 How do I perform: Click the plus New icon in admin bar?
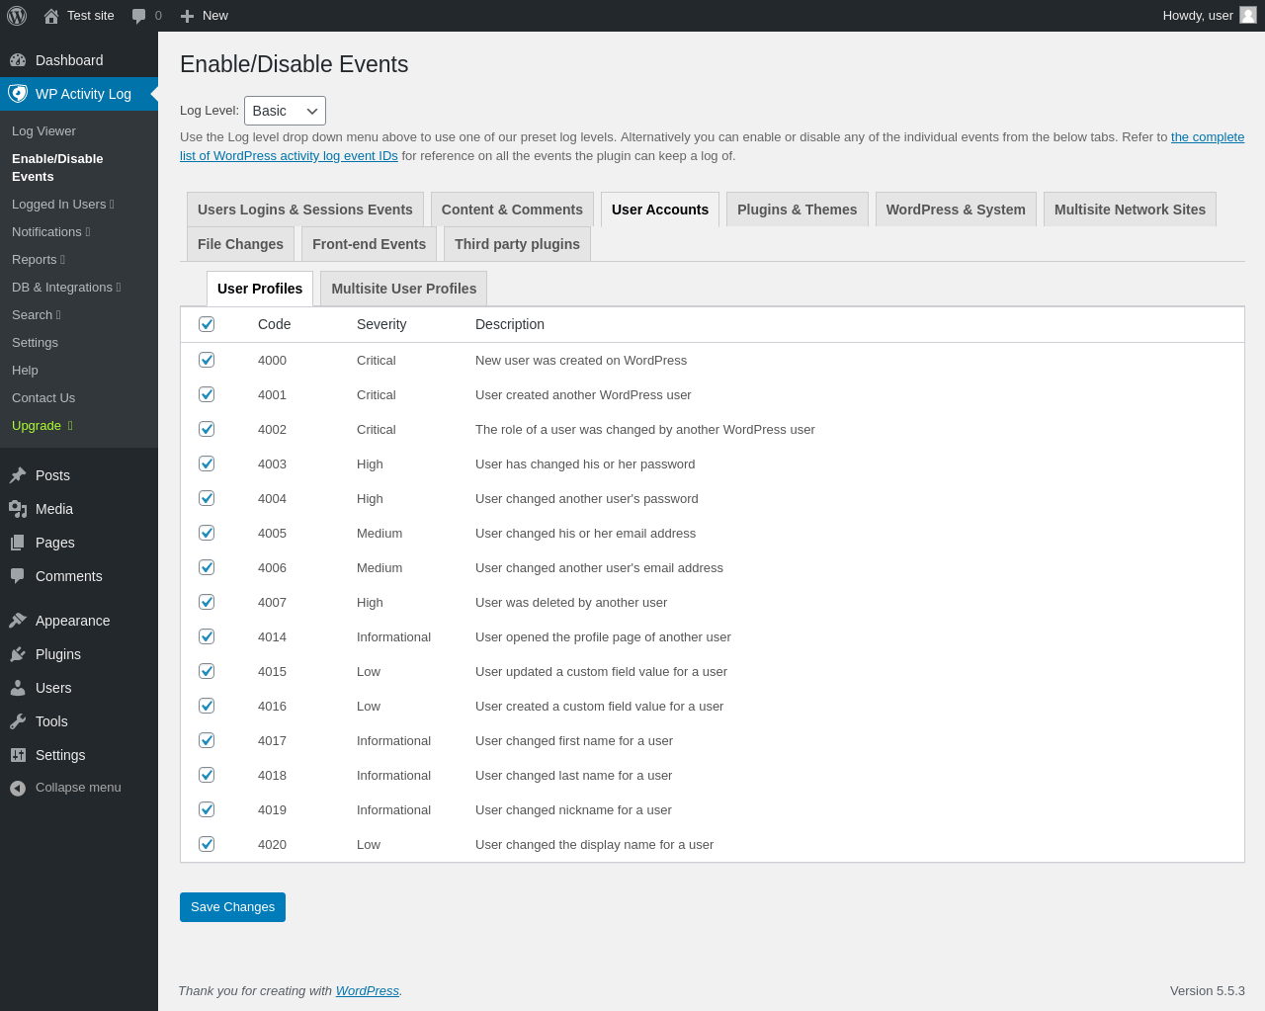[x=187, y=16]
